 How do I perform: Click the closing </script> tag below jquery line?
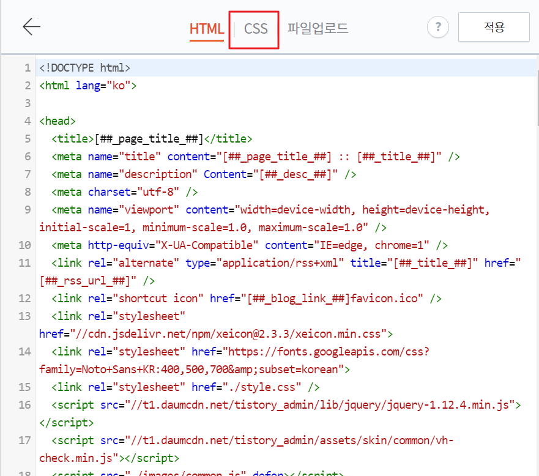tap(66, 423)
